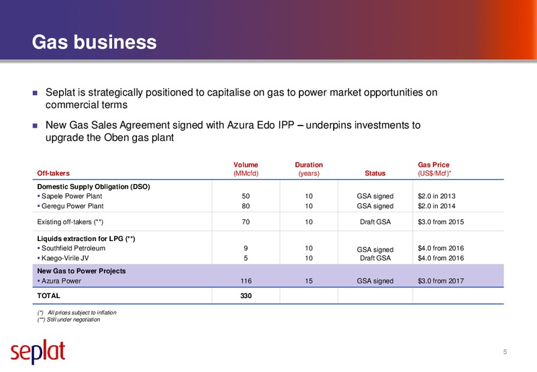Select the '$2.0 in 2014' price
The height and width of the screenshot is (372, 537).
(437, 206)
